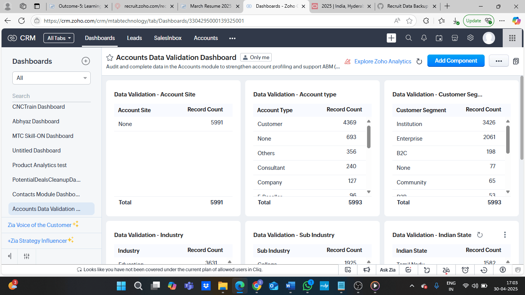This screenshot has width=525, height=295.
Task: Click the add new dashboard plus icon
Action: pyautogui.click(x=86, y=61)
